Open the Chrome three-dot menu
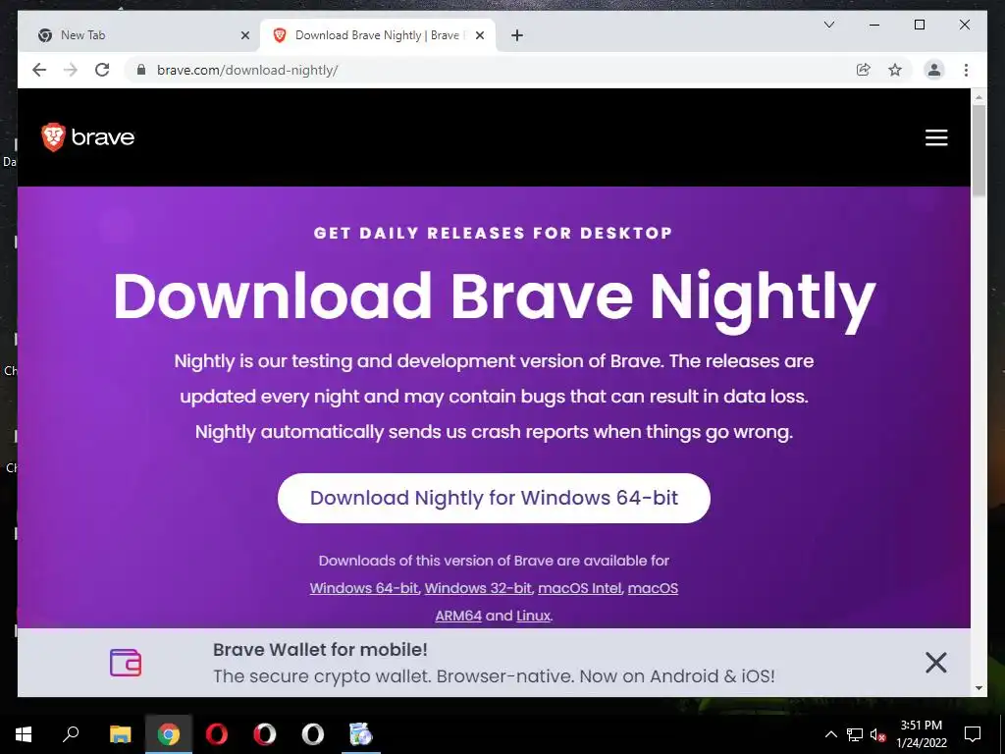The image size is (1005, 754). [x=966, y=70]
